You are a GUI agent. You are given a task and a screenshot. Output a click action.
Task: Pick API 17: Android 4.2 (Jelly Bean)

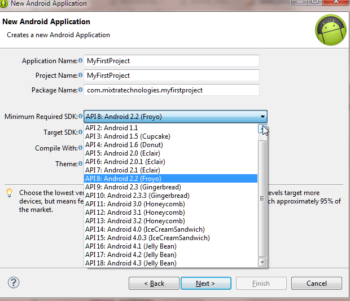[x=170, y=255]
